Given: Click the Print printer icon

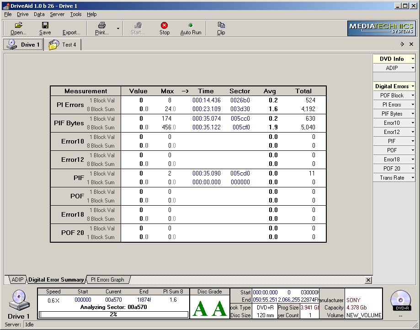Looking at the screenshot, I should coord(102,26).
